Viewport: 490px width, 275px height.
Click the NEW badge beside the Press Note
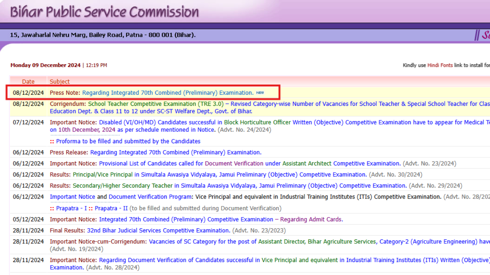(260, 92)
